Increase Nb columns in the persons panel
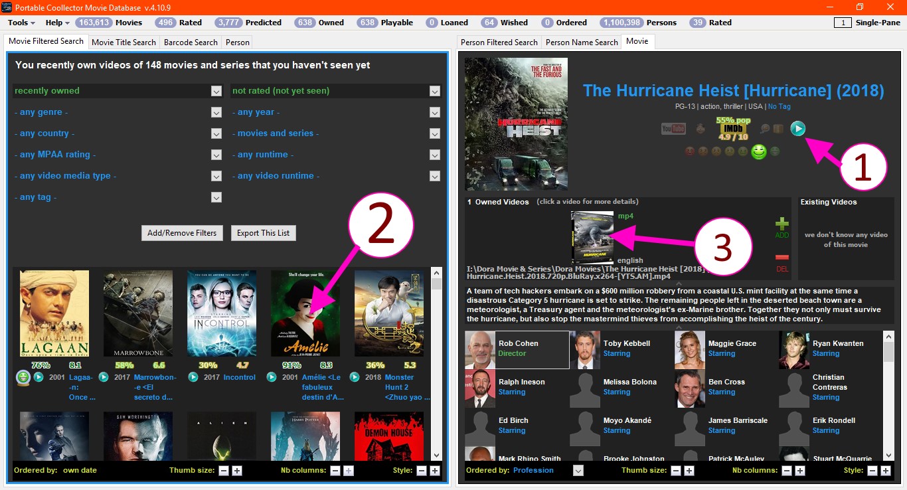 pyautogui.click(x=800, y=470)
